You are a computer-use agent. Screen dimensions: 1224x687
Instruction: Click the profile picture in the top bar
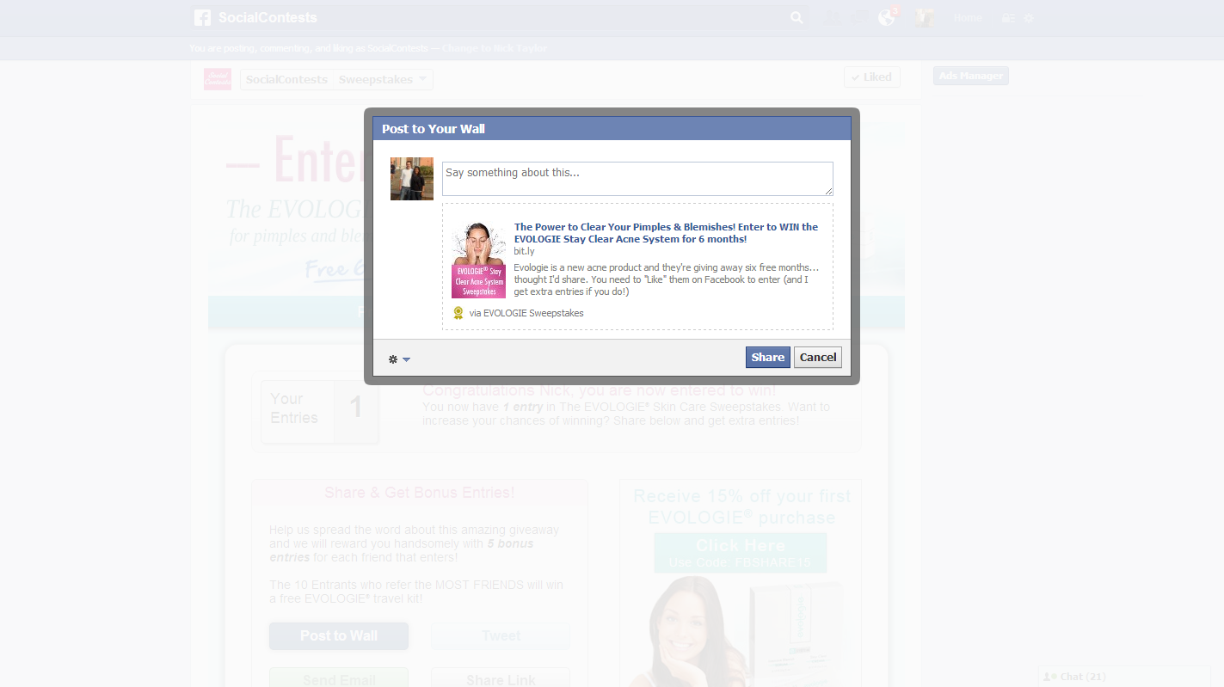tap(924, 17)
